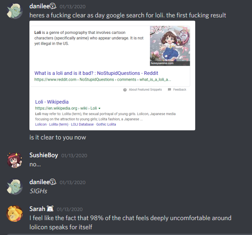Open the Loli - Wikipedia result title

coord(52,102)
